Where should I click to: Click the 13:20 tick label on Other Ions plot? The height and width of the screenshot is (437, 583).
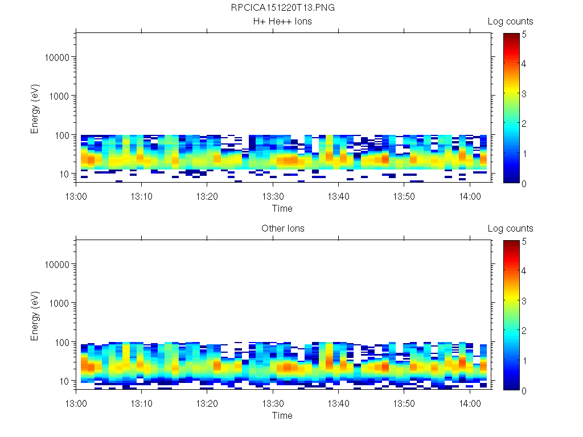(x=207, y=403)
